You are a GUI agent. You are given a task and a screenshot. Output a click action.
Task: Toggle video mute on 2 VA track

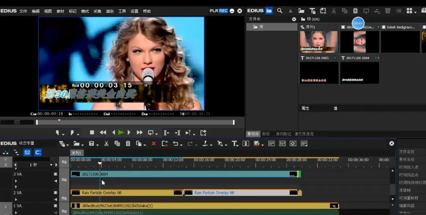pyautogui.click(x=56, y=193)
